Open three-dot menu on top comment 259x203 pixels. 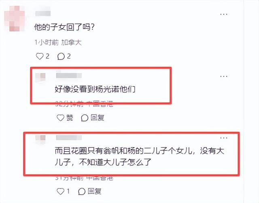[224, 15]
